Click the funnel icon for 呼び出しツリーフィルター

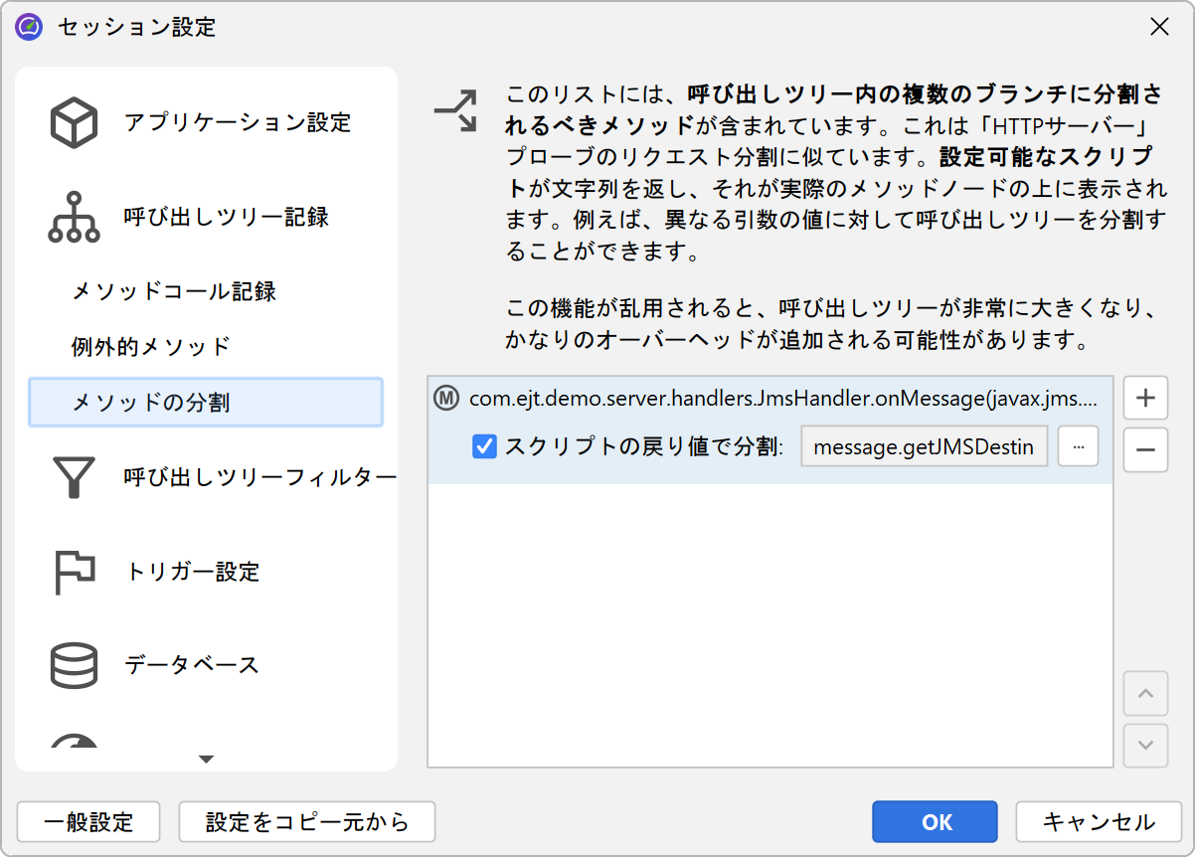[x=74, y=477]
